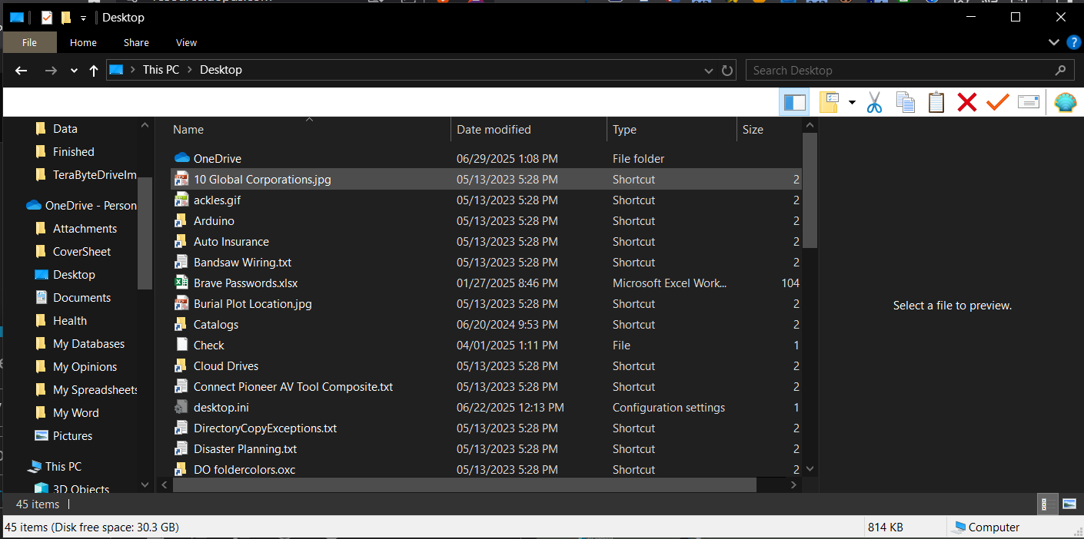The image size is (1084, 539).
Task: Open the View ribbon tab
Action: click(x=186, y=43)
